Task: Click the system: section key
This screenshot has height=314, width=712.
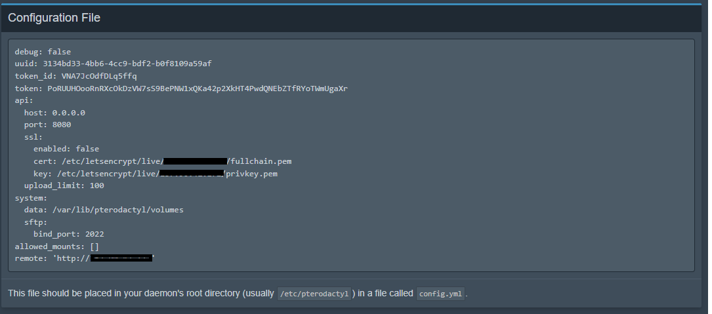Action: point(31,198)
